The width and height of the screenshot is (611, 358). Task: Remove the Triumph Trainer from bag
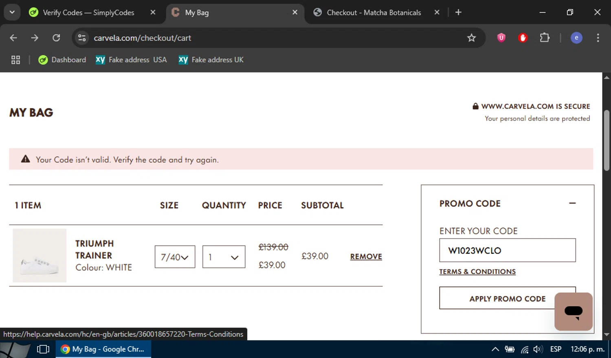[x=366, y=257]
